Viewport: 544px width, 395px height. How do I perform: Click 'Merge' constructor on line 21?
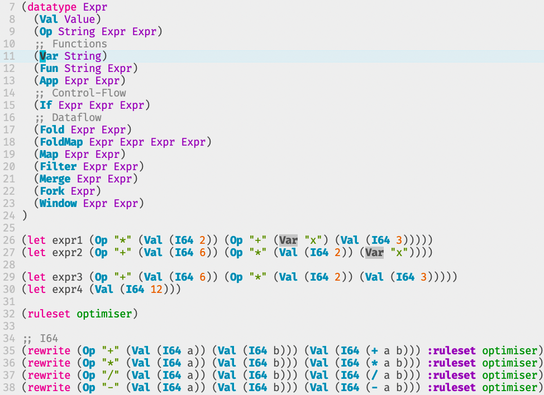point(55,179)
